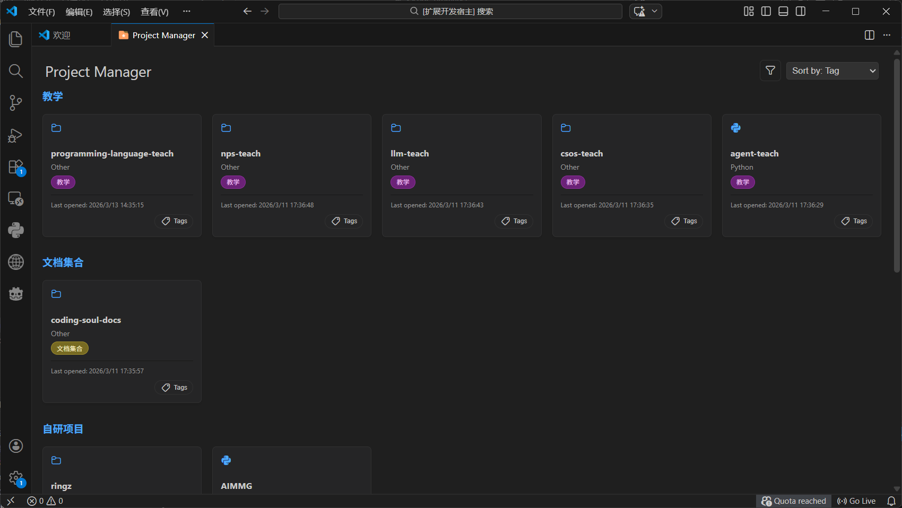Click Tags button on nps-teach card
Screen dimensions: 902x508
point(344,221)
